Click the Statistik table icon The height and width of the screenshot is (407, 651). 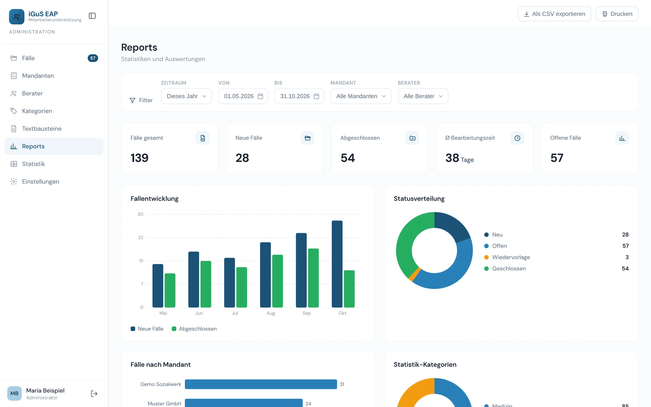click(14, 164)
